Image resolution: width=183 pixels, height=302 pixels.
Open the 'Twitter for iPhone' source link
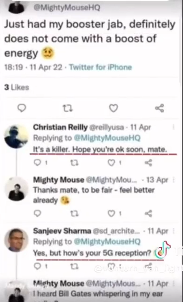point(101,67)
